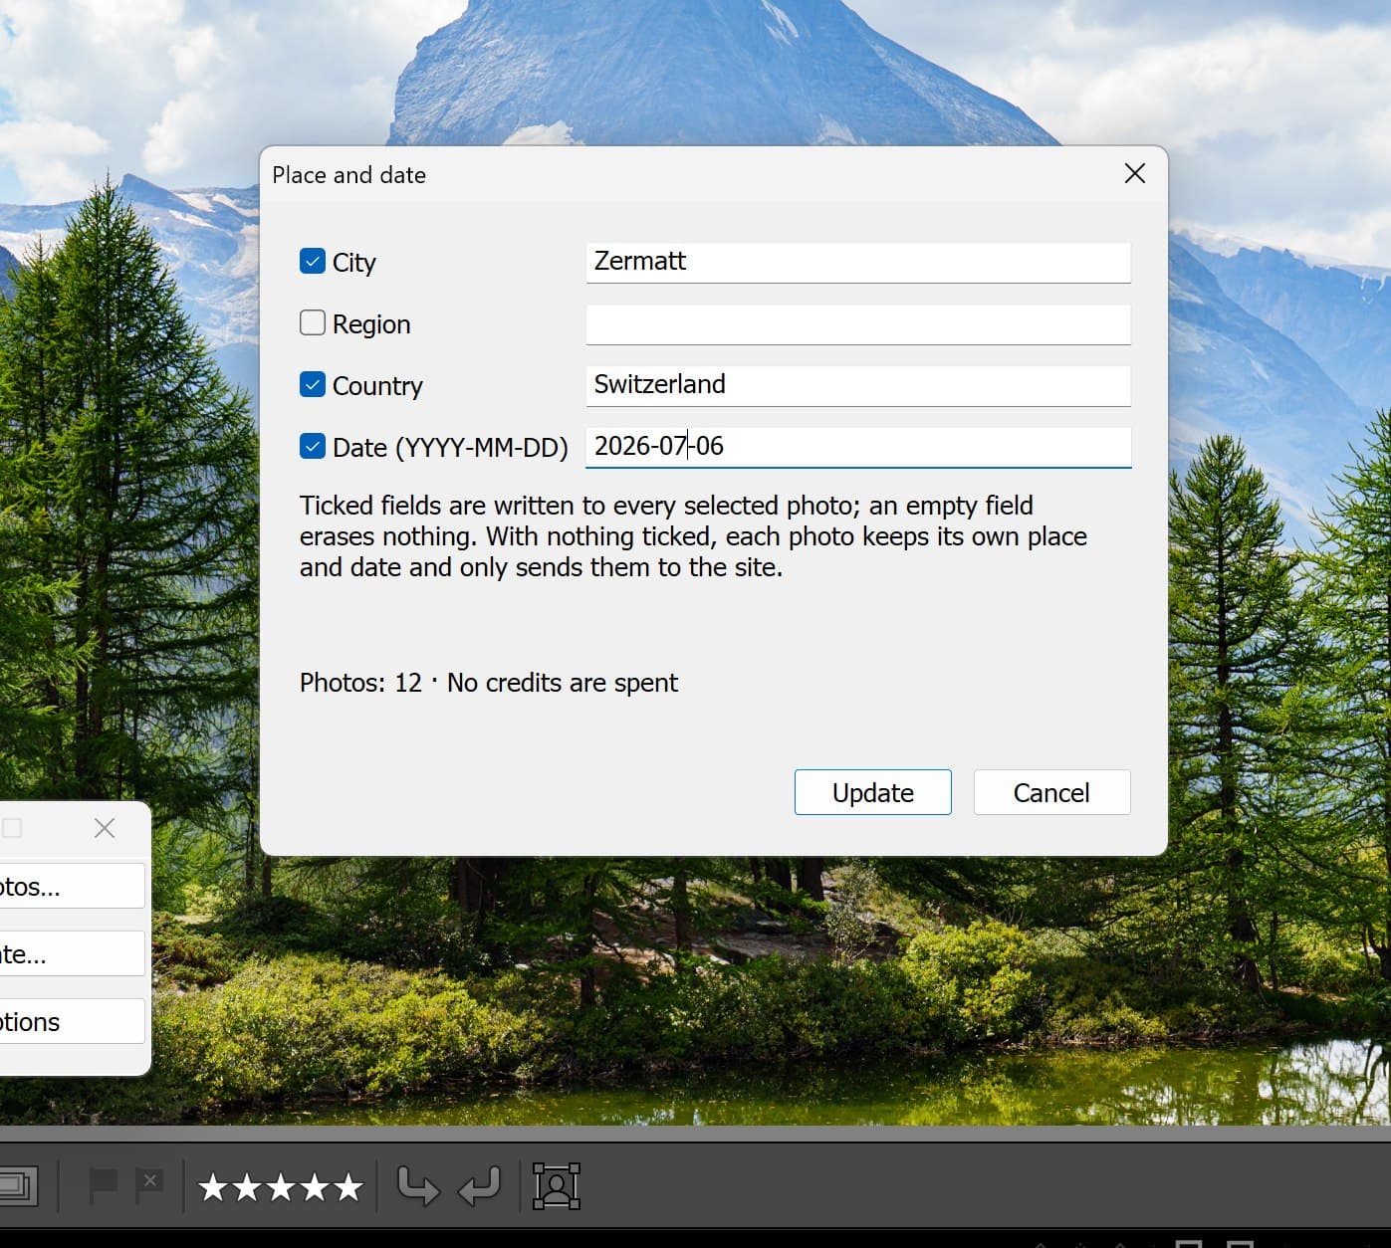
Task: Edit the Country field containing Switzerland
Action: [x=858, y=386]
